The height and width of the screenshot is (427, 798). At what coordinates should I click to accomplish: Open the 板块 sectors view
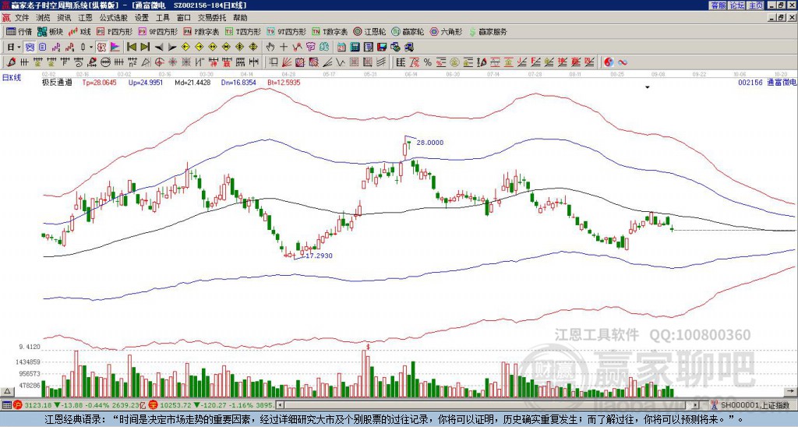pos(51,31)
